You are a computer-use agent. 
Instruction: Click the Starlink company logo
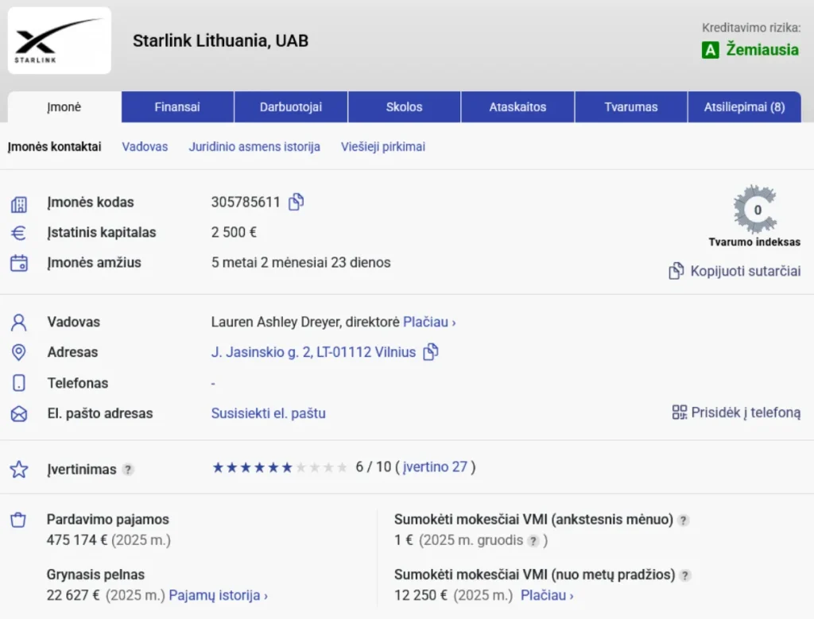(59, 40)
